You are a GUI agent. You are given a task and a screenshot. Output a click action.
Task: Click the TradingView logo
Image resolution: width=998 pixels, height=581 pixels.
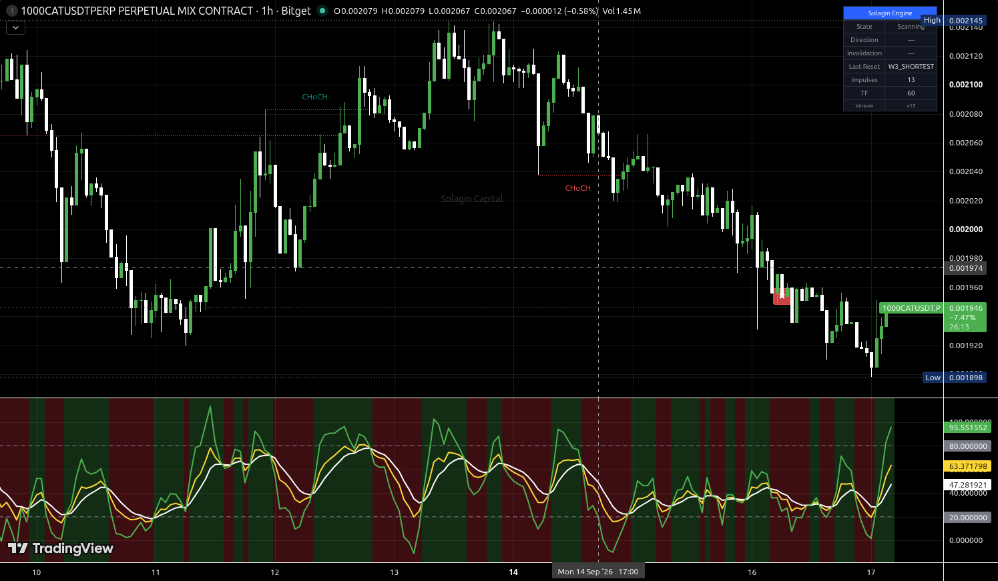(x=61, y=548)
